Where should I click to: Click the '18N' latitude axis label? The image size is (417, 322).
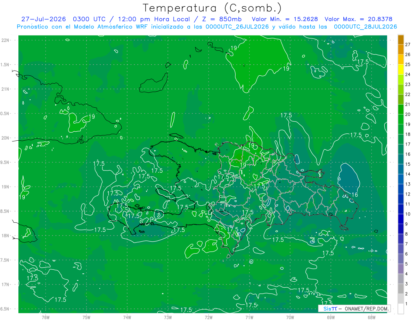pos(6,236)
